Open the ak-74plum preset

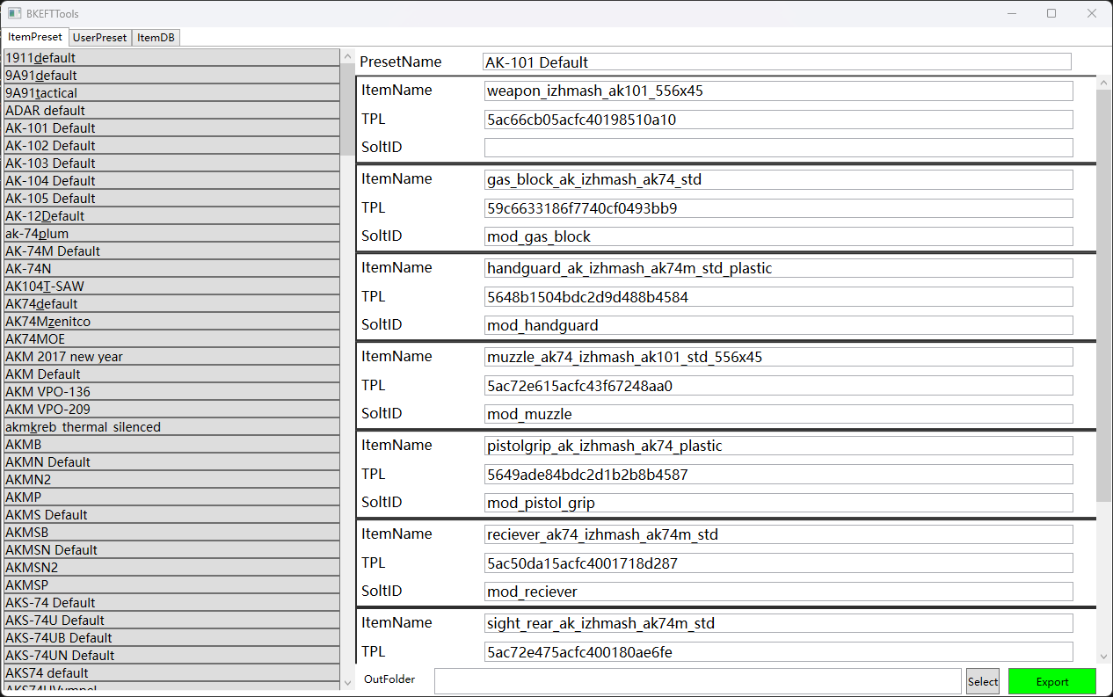[x=171, y=234]
